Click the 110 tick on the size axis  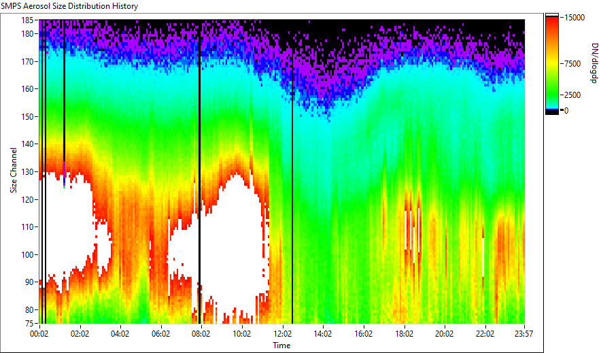pos(27,227)
